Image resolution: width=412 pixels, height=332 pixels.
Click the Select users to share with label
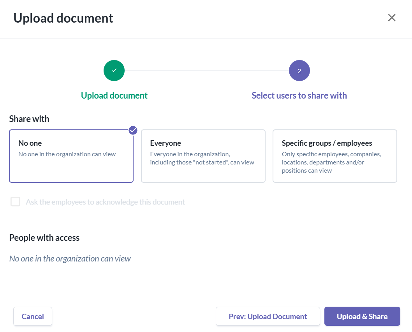pyautogui.click(x=299, y=95)
